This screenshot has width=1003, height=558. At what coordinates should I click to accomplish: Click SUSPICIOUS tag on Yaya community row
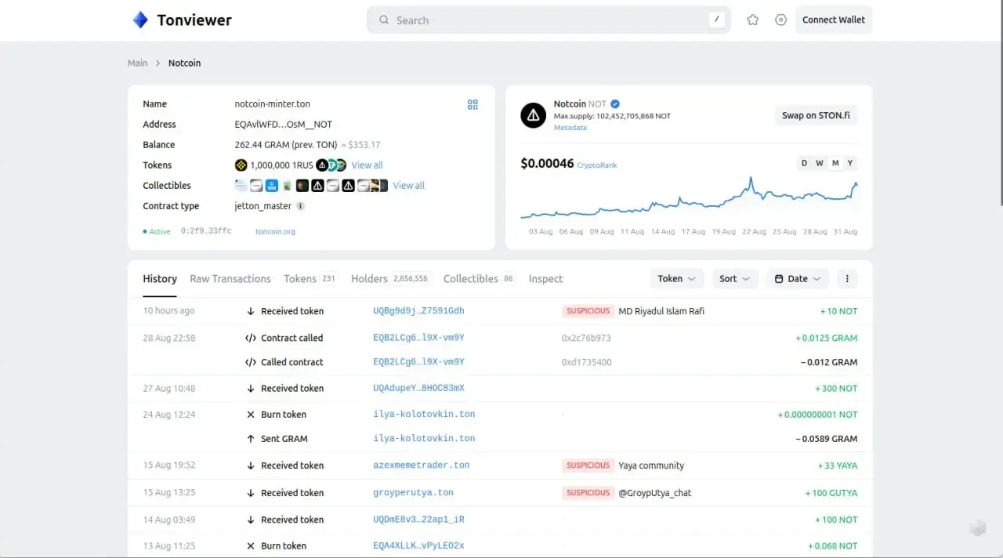pos(588,466)
